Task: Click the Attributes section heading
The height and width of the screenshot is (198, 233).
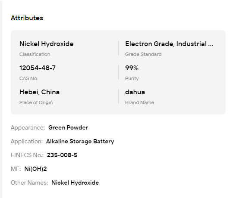Action: (x=27, y=18)
